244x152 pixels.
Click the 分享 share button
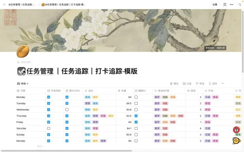215,5
